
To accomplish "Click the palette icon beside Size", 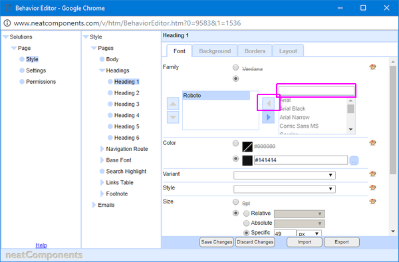I will pos(372,201).
